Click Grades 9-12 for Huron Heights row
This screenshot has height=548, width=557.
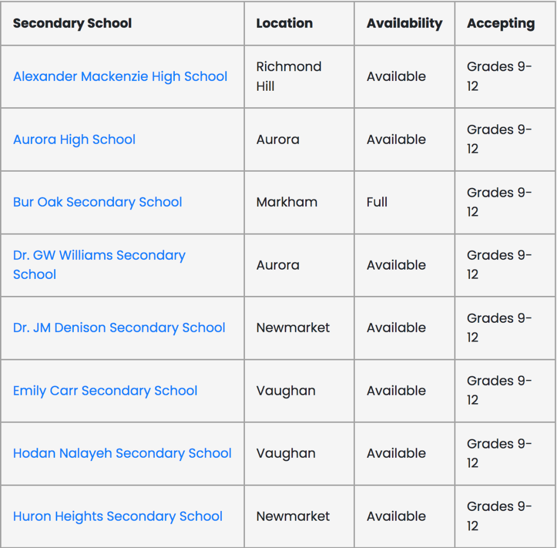click(499, 516)
